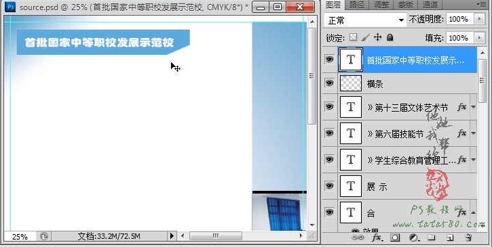Click the horizontal scroll left arrow

pyautogui.click(x=183, y=235)
